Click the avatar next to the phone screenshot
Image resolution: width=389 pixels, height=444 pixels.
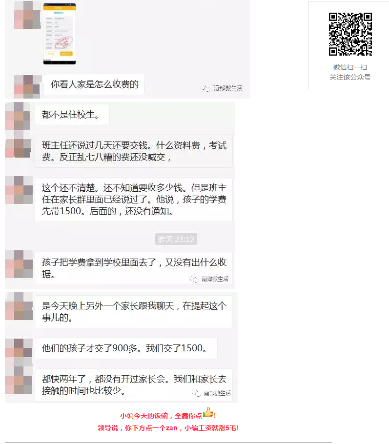click(x=27, y=15)
